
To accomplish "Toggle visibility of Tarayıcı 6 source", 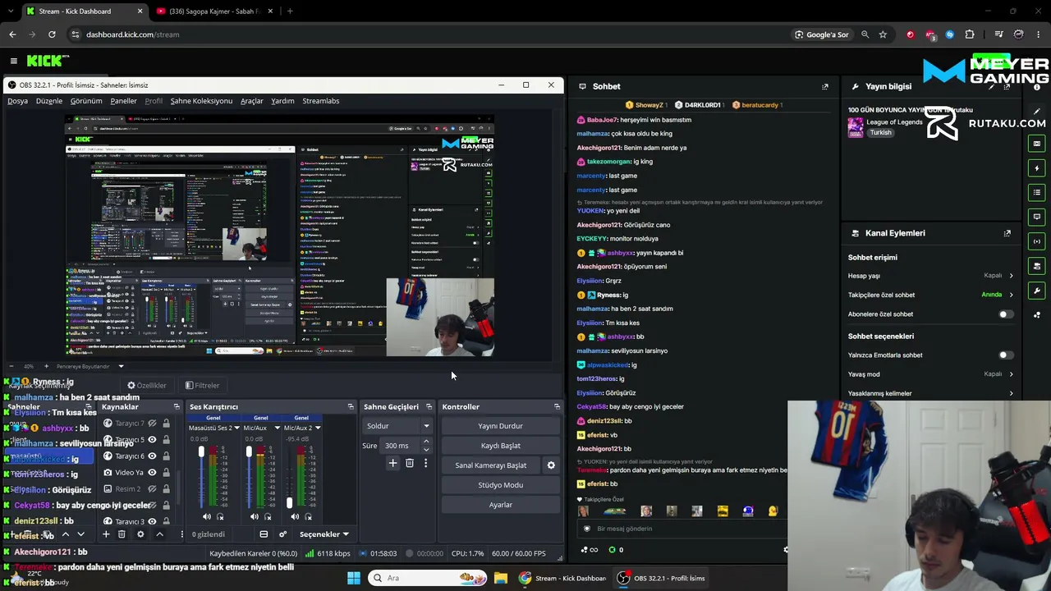I will 152,456.
